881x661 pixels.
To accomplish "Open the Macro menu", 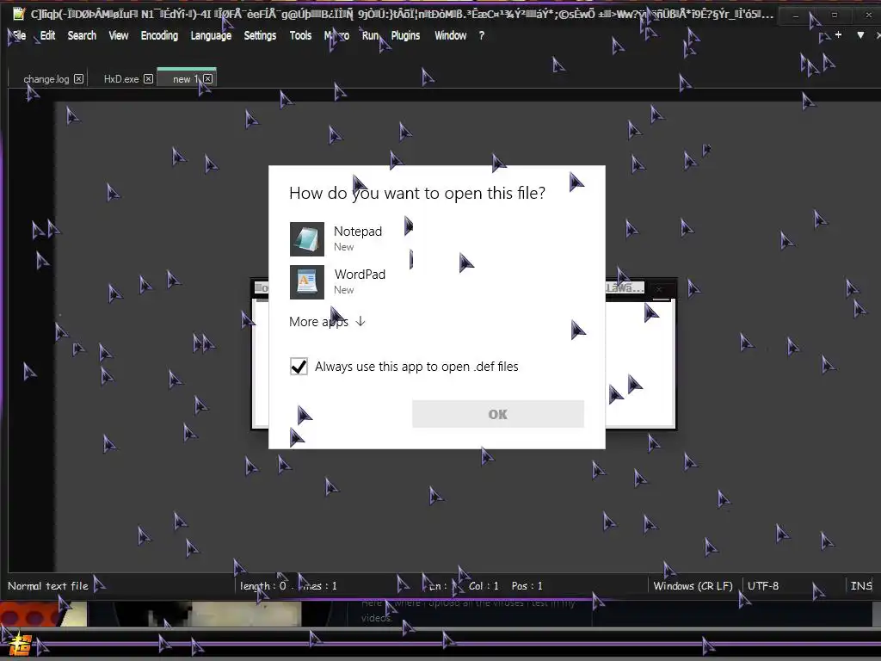I will 336,35.
